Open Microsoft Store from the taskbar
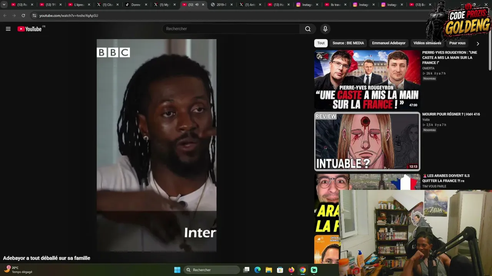The image size is (492, 276). (280, 270)
